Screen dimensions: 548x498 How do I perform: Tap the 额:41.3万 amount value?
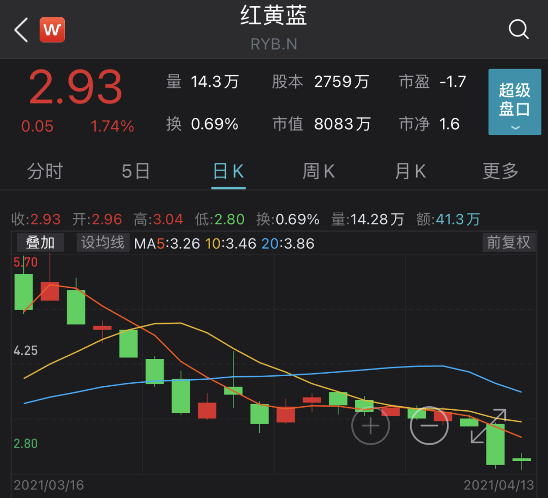coord(448,220)
